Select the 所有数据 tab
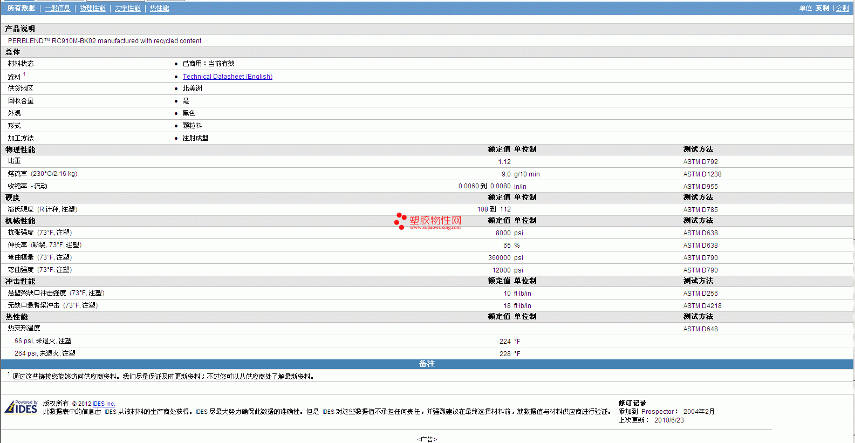Image resolution: width=855 pixels, height=443 pixels. coord(21,8)
